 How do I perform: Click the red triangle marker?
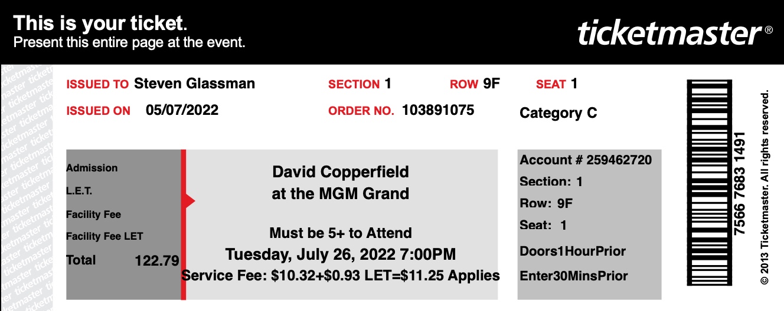190,202
